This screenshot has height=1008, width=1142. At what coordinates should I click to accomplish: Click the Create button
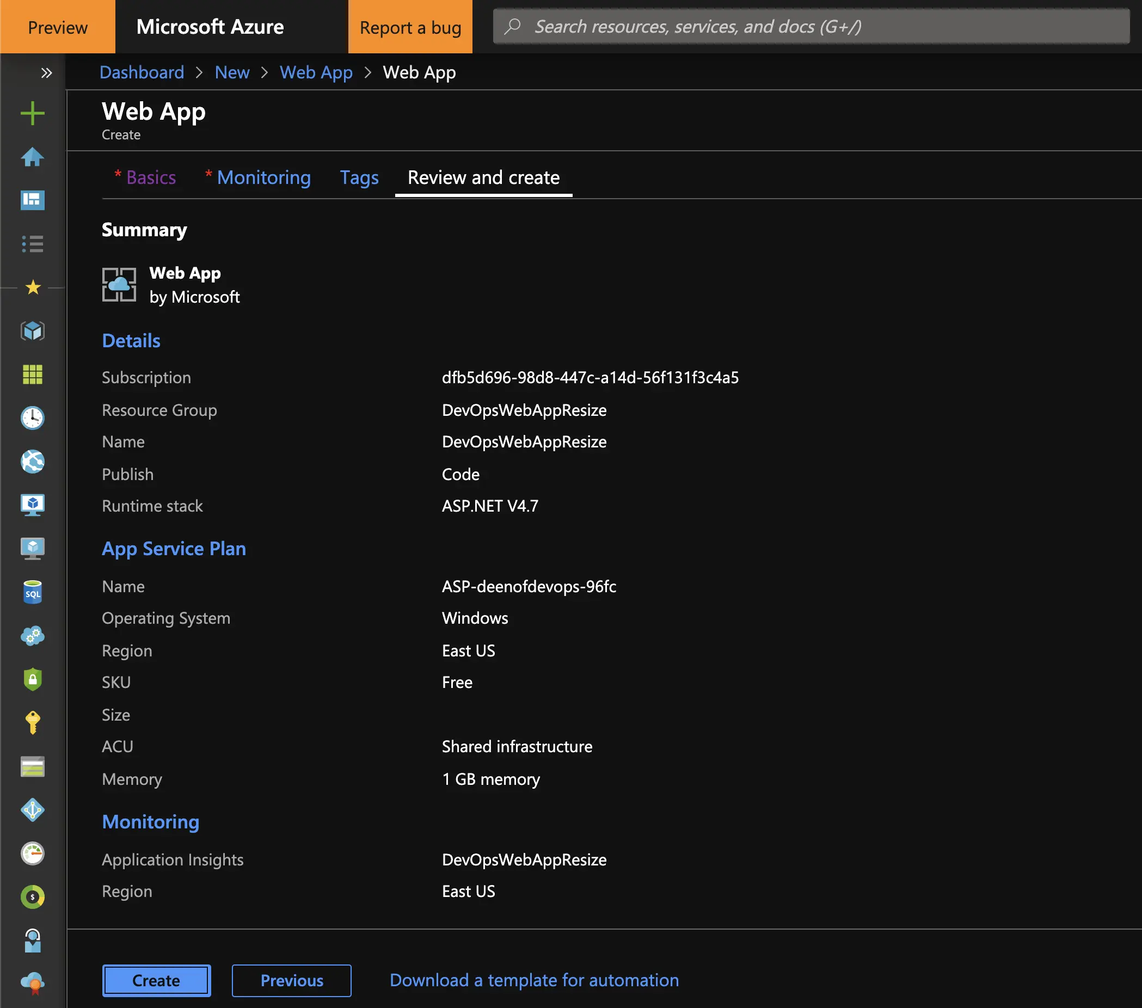click(156, 981)
